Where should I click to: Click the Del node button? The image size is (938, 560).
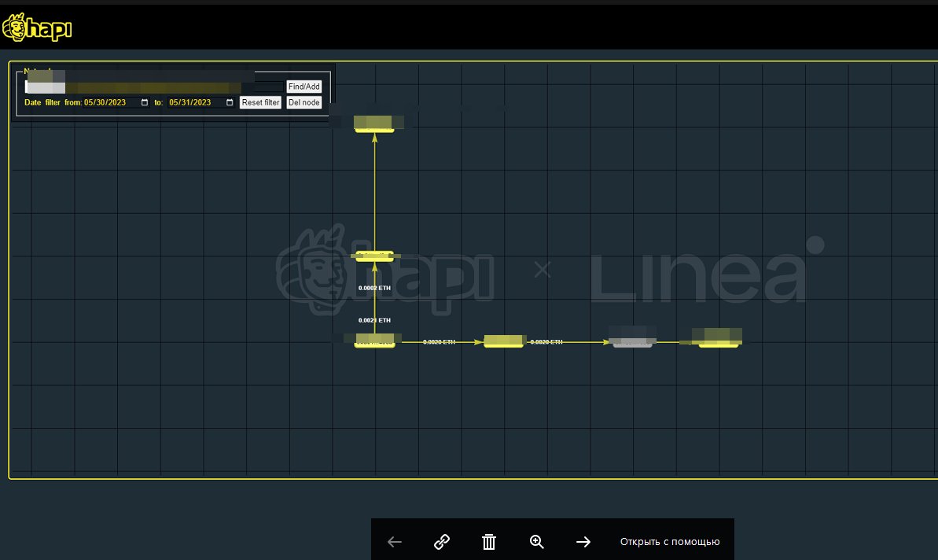pyautogui.click(x=304, y=102)
